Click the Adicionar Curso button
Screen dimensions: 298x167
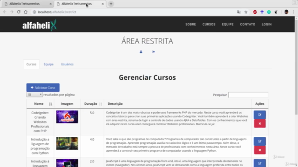pyautogui.click(x=43, y=88)
